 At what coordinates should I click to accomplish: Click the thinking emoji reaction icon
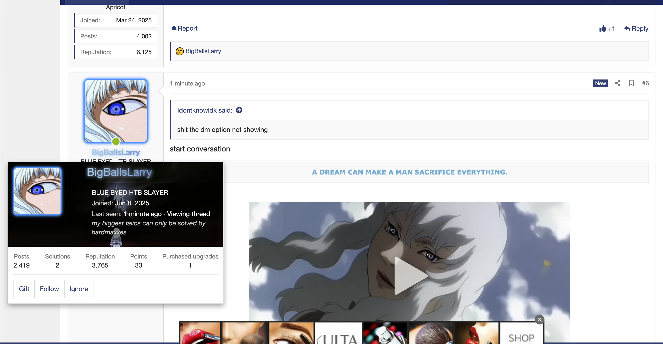point(180,51)
